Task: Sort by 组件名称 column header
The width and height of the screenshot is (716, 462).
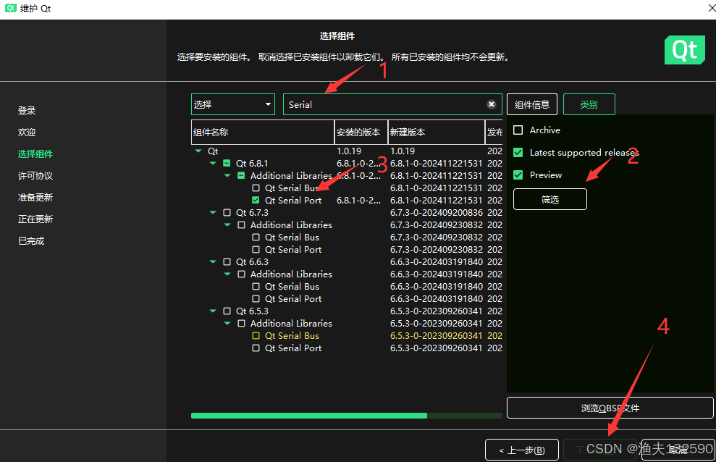Action: click(x=263, y=132)
